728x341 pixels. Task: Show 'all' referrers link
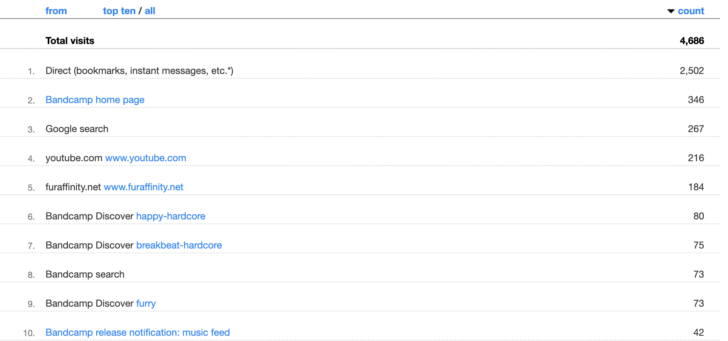[x=150, y=11]
